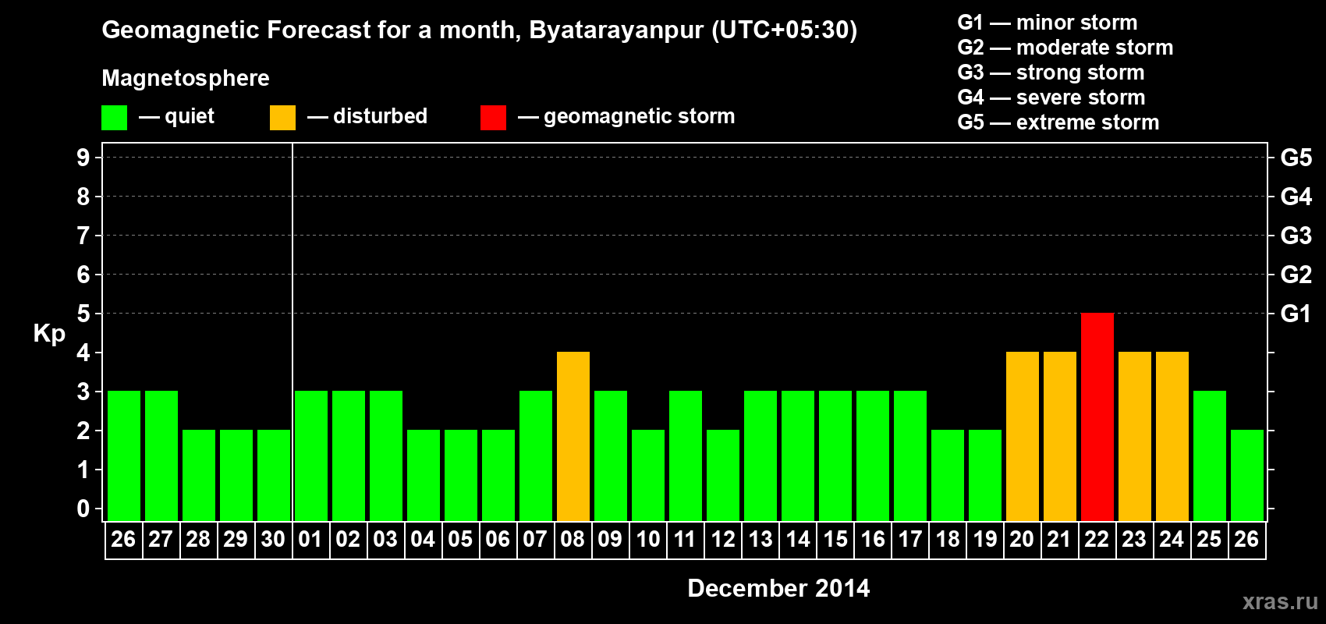Click the right axis label G5
Image resolution: width=1326 pixels, height=624 pixels.
1296,158
